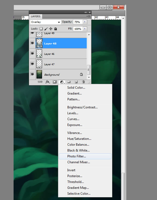The width and height of the screenshot is (157, 200).
Task: Click the Fill percentage field
Action: (78, 29)
